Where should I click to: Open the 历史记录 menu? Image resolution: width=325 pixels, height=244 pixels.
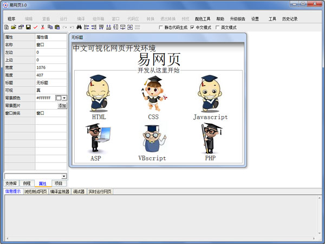[x=290, y=19]
